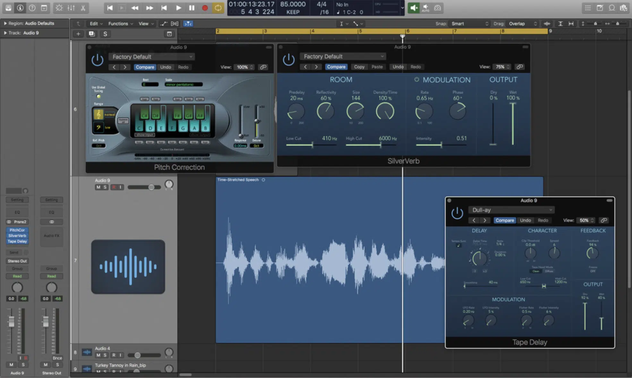Change SilverVerb View 75% size dropdown
632x378 pixels.
point(502,67)
